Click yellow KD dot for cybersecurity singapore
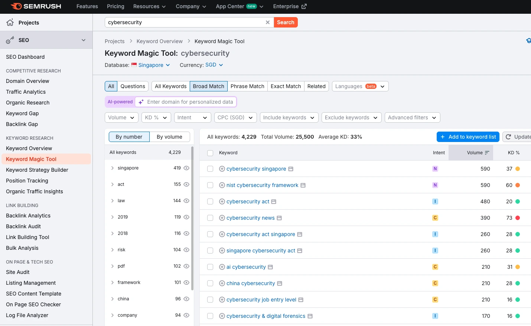The image size is (531, 326). pyautogui.click(x=518, y=169)
